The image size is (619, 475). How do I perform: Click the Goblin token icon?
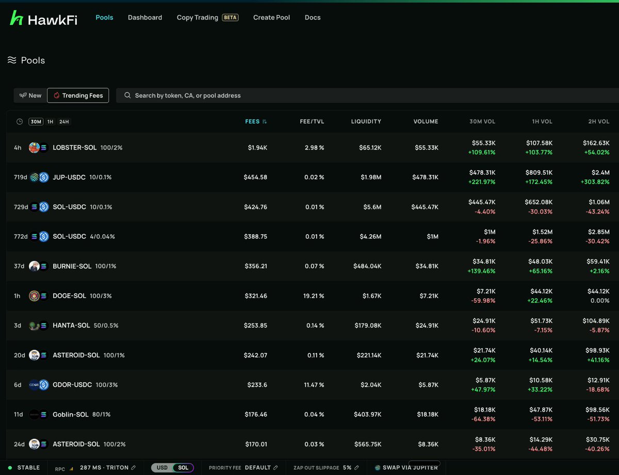(x=34, y=415)
